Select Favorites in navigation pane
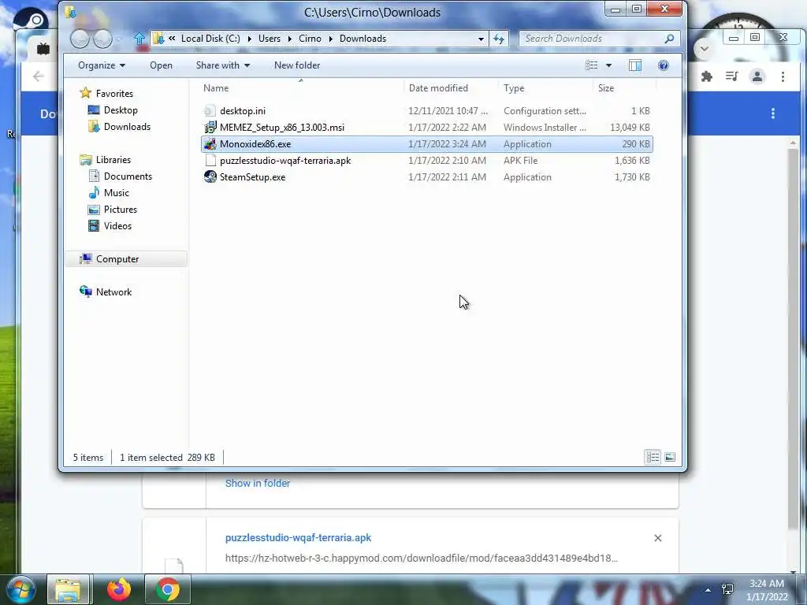The width and height of the screenshot is (807, 605). pyautogui.click(x=114, y=94)
